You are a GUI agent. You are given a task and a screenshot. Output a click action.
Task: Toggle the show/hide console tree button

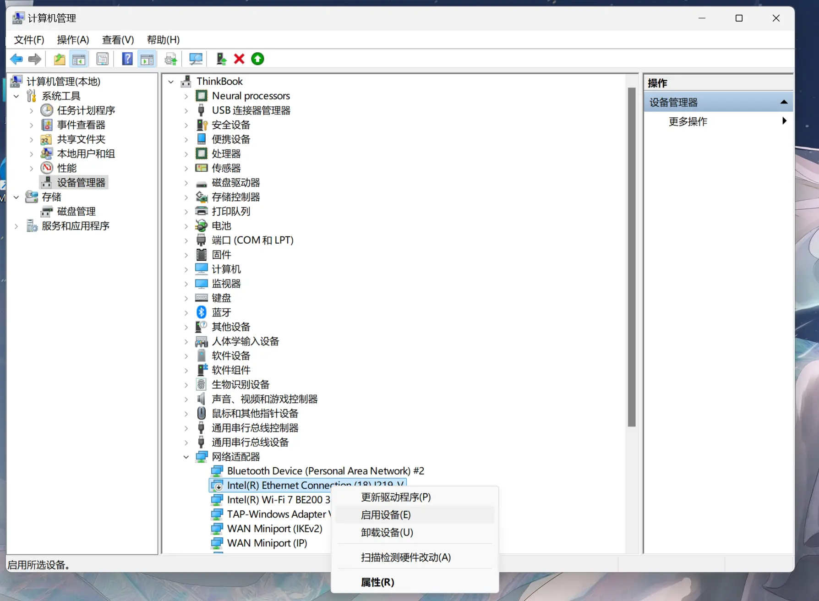79,59
